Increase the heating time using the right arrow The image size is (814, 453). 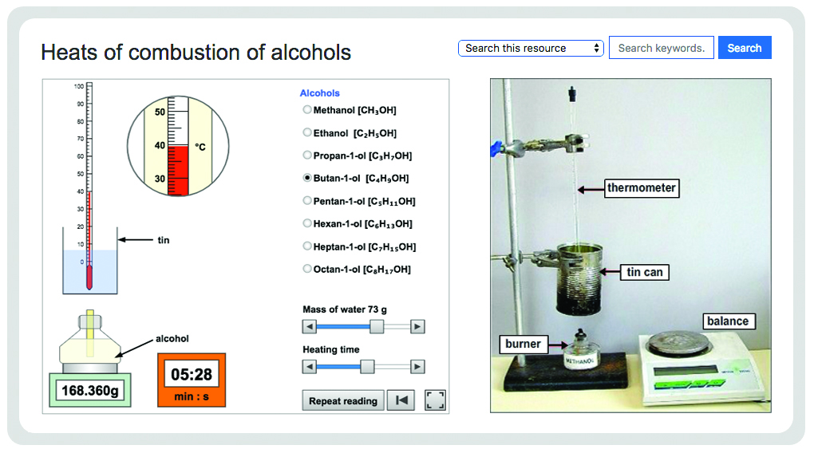pos(417,367)
